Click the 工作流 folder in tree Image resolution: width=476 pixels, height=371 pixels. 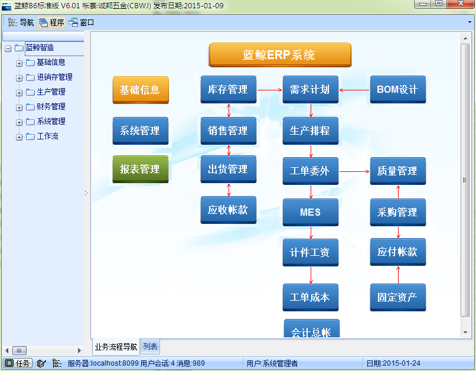click(42, 136)
